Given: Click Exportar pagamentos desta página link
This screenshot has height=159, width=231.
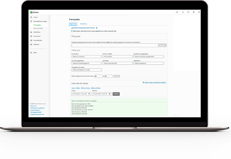Looking at the screenshot, I should (83, 28).
